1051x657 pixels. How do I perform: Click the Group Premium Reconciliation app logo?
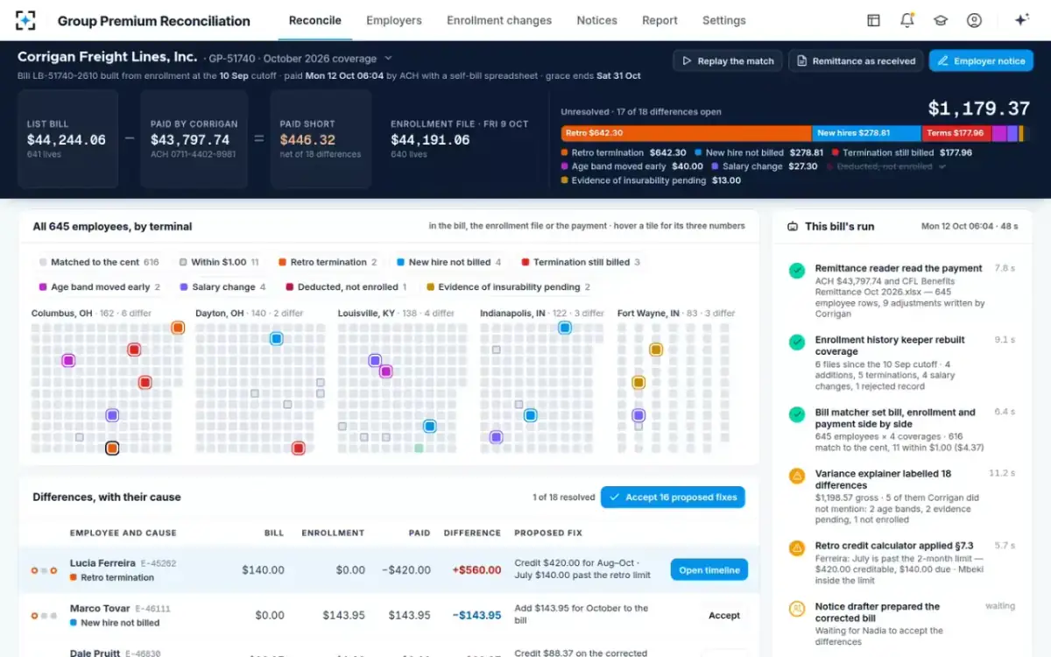coord(25,20)
